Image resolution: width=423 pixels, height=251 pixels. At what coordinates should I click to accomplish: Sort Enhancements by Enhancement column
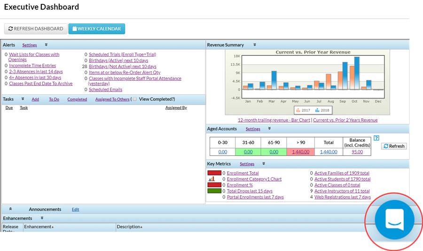[39, 227]
